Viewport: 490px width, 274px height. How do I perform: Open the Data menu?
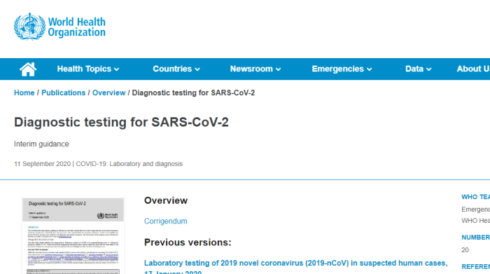coord(419,69)
